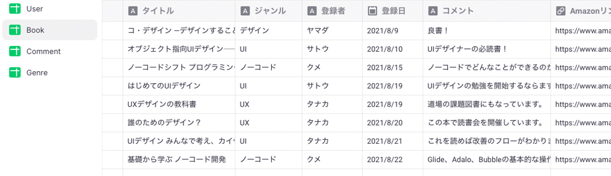Click the date cell 2021/8/22
This screenshot has width=611, height=176.
click(384, 159)
